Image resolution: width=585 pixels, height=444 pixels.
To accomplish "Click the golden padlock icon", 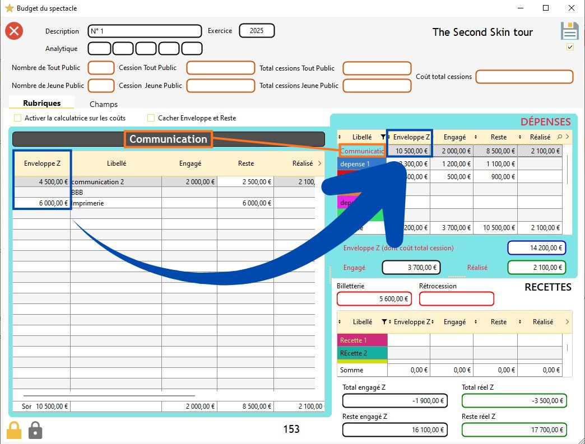I will [x=14, y=429].
